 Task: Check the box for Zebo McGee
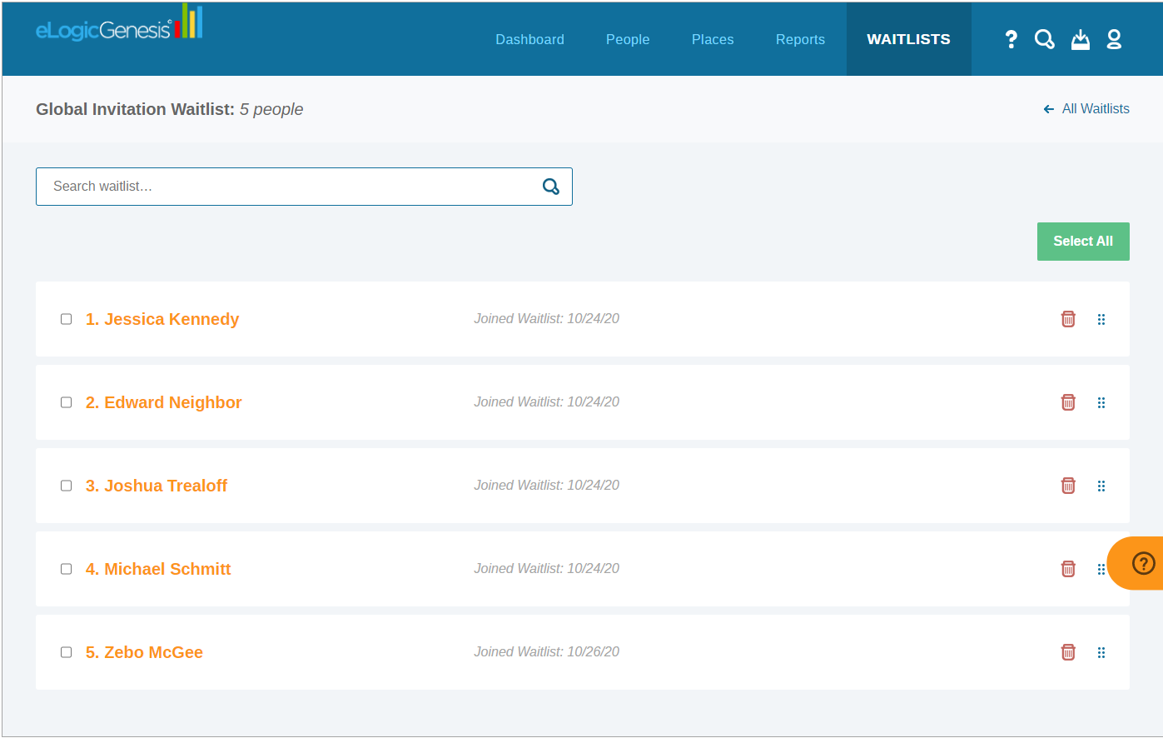(x=67, y=652)
